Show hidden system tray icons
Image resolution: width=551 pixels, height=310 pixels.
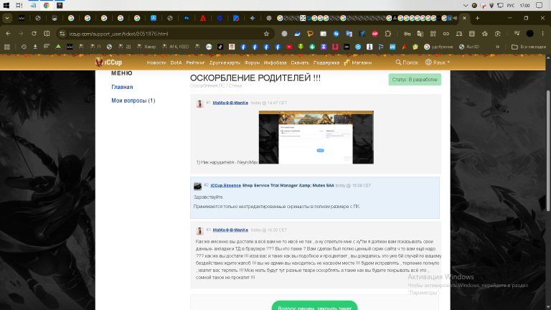(466, 6)
